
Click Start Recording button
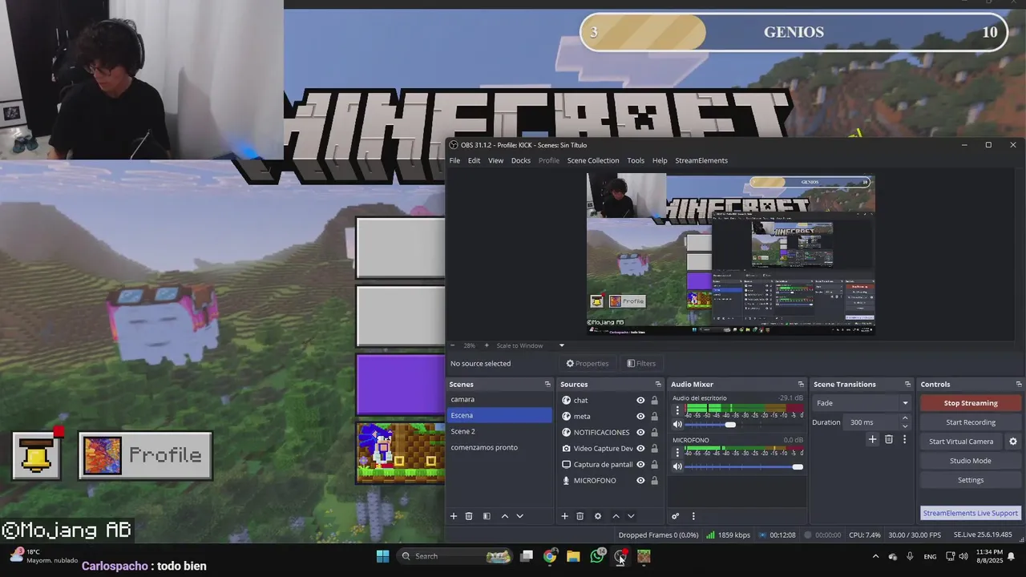click(x=971, y=422)
